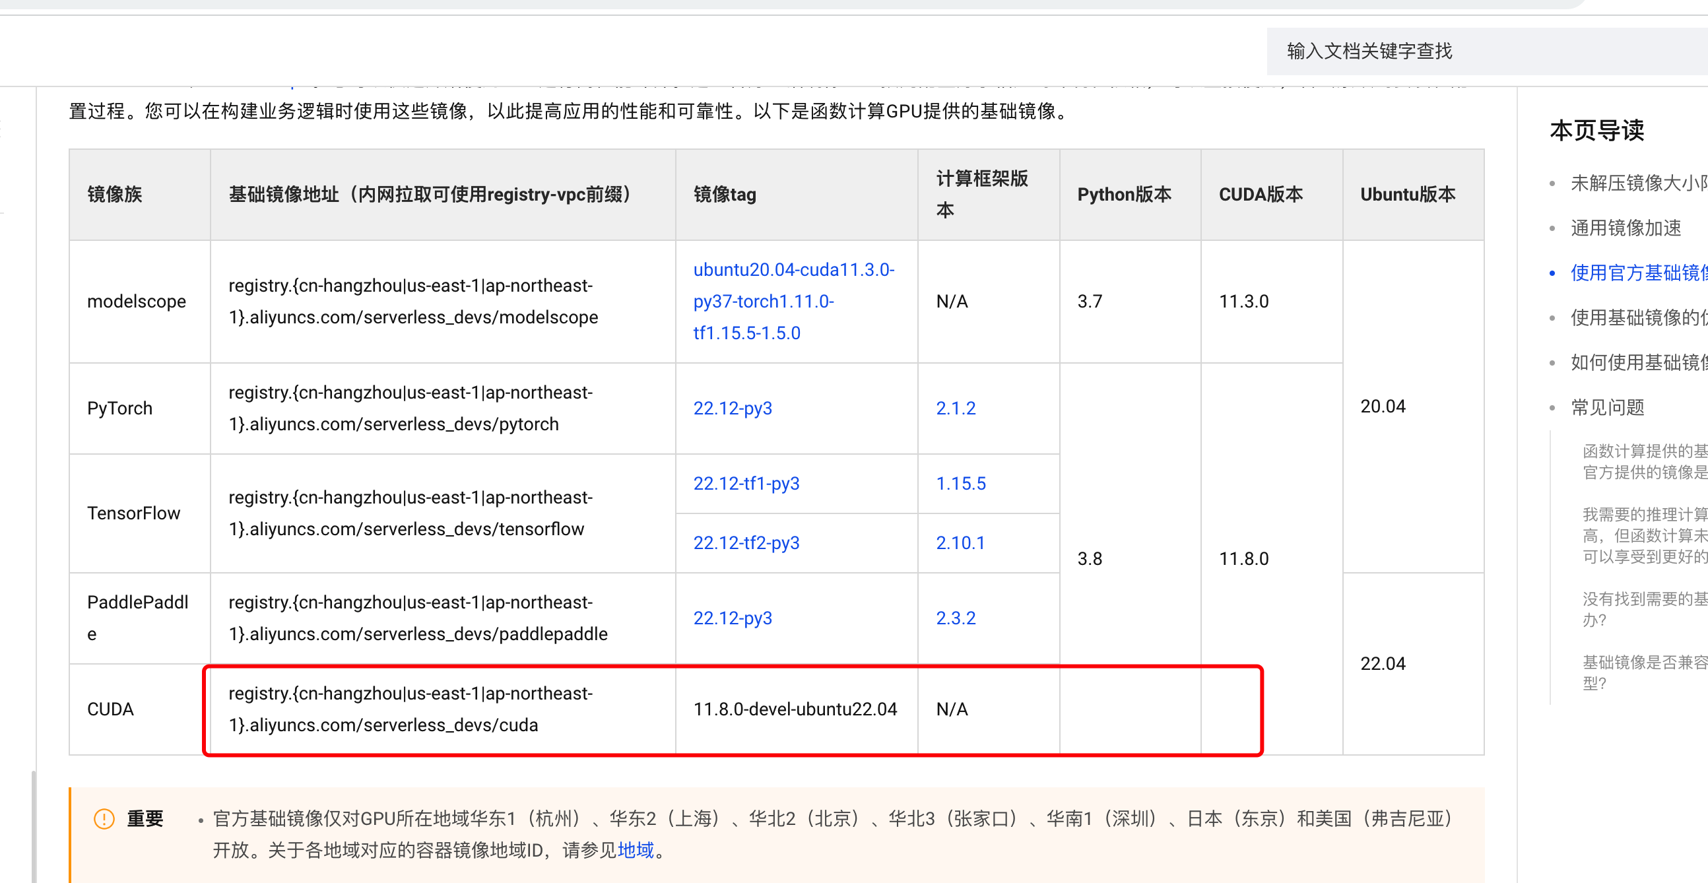Click the N/A cell in the CUDA row
1708x883 pixels.
point(989,709)
